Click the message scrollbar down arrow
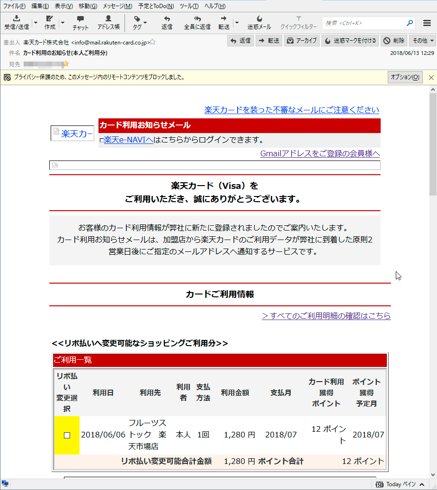Screen dimensions: 437x490 coord(433,475)
